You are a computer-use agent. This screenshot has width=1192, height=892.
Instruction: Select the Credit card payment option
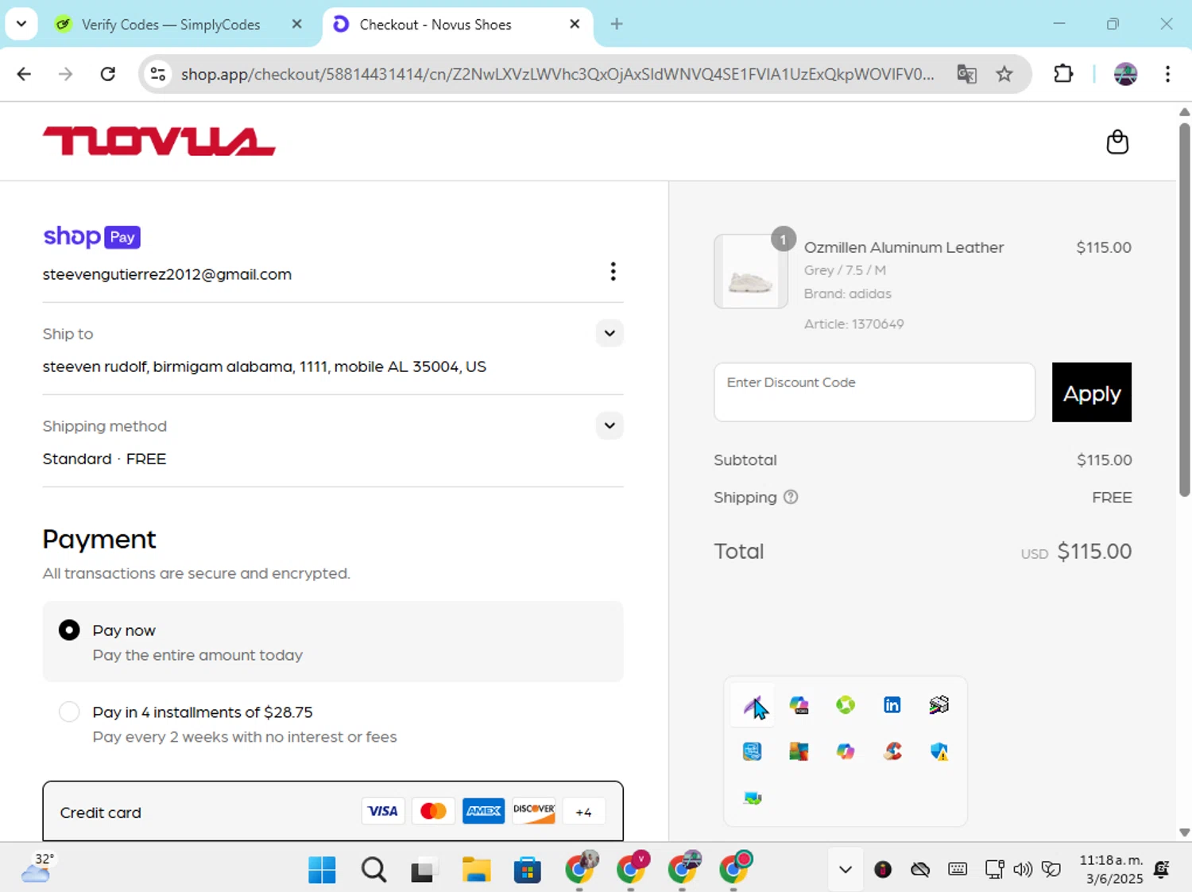click(333, 812)
